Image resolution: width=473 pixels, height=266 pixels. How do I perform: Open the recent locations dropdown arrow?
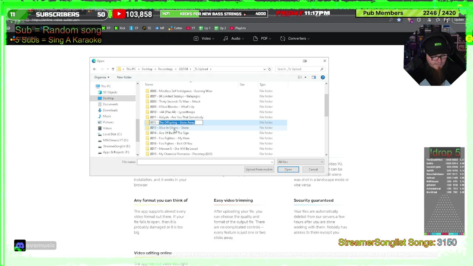pos(108,69)
